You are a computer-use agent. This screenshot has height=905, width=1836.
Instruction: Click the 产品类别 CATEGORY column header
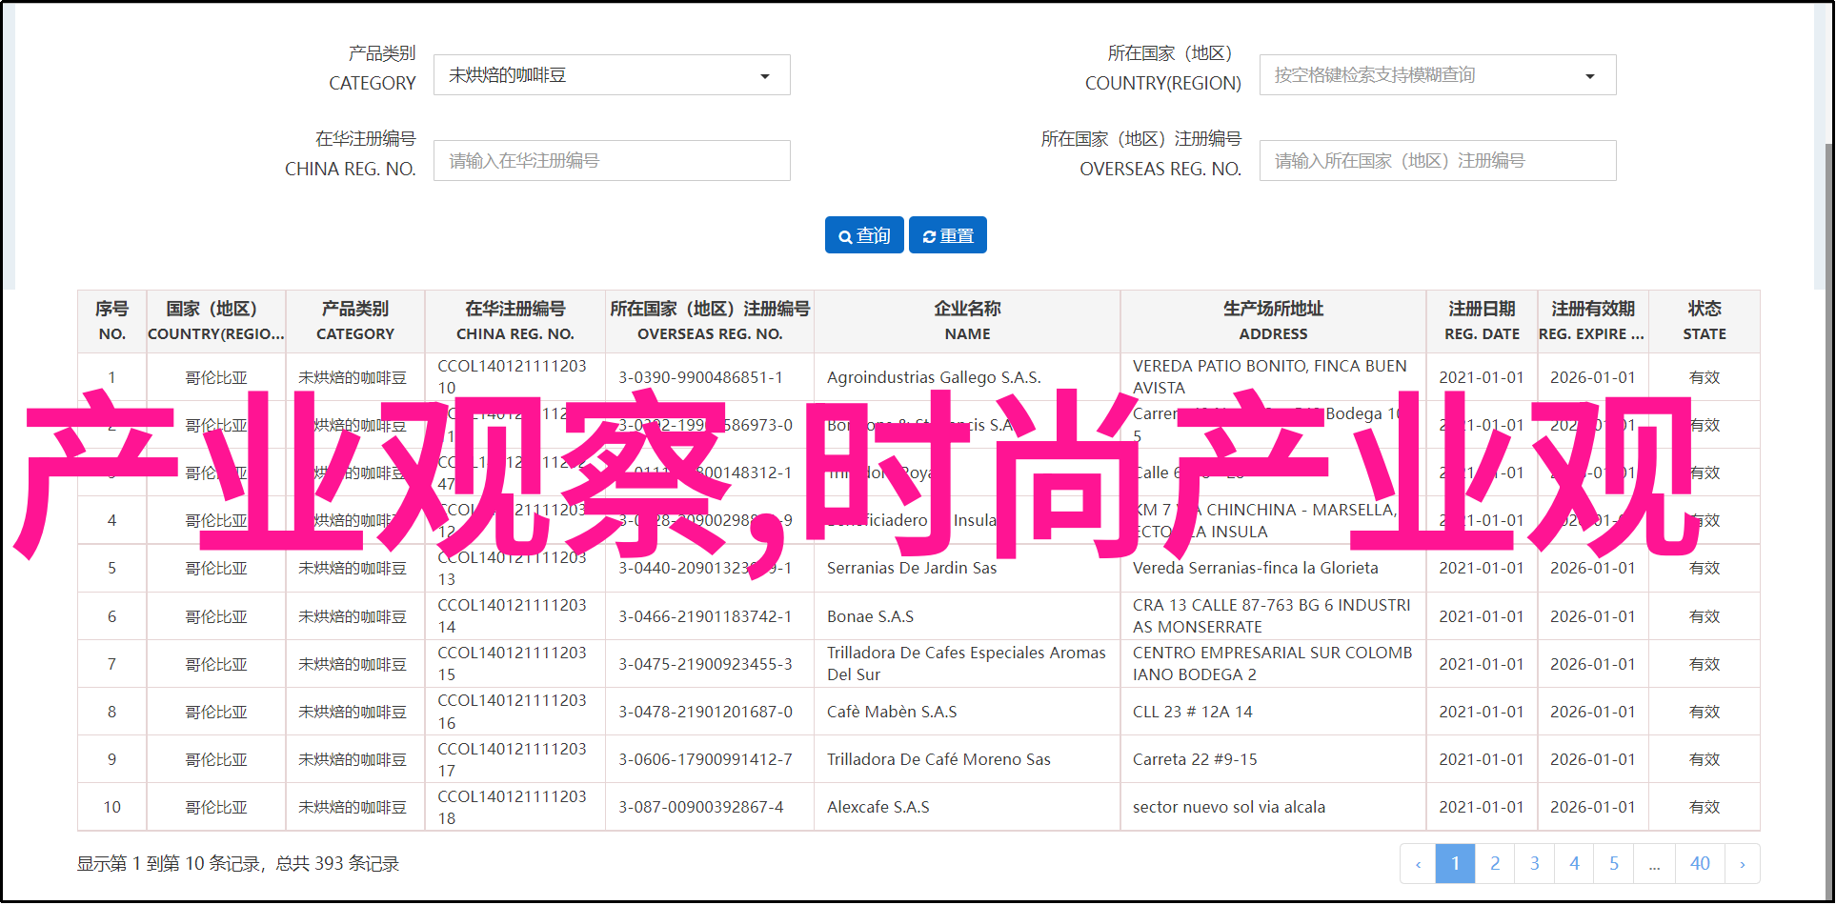[x=354, y=321]
